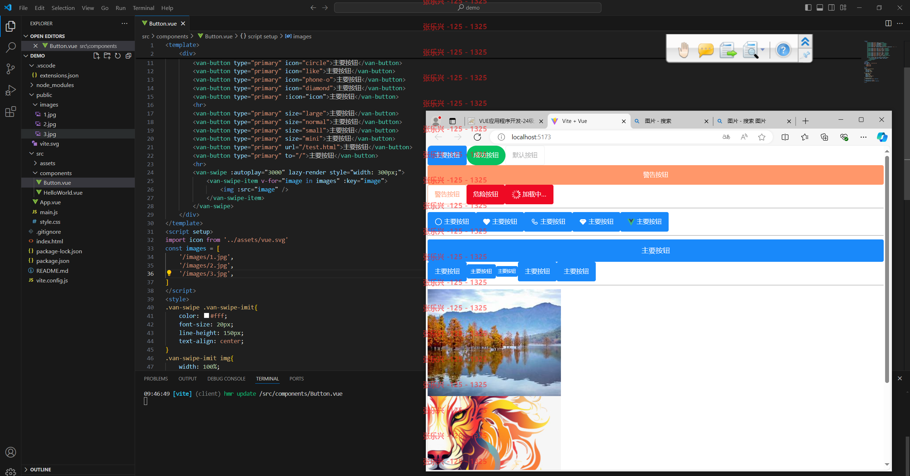
Task: Switch to the Vite + Vue browser tab
Action: point(588,121)
